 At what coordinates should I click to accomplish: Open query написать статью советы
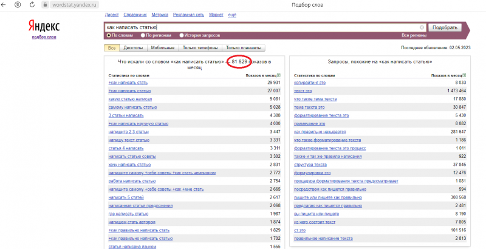point(132,157)
